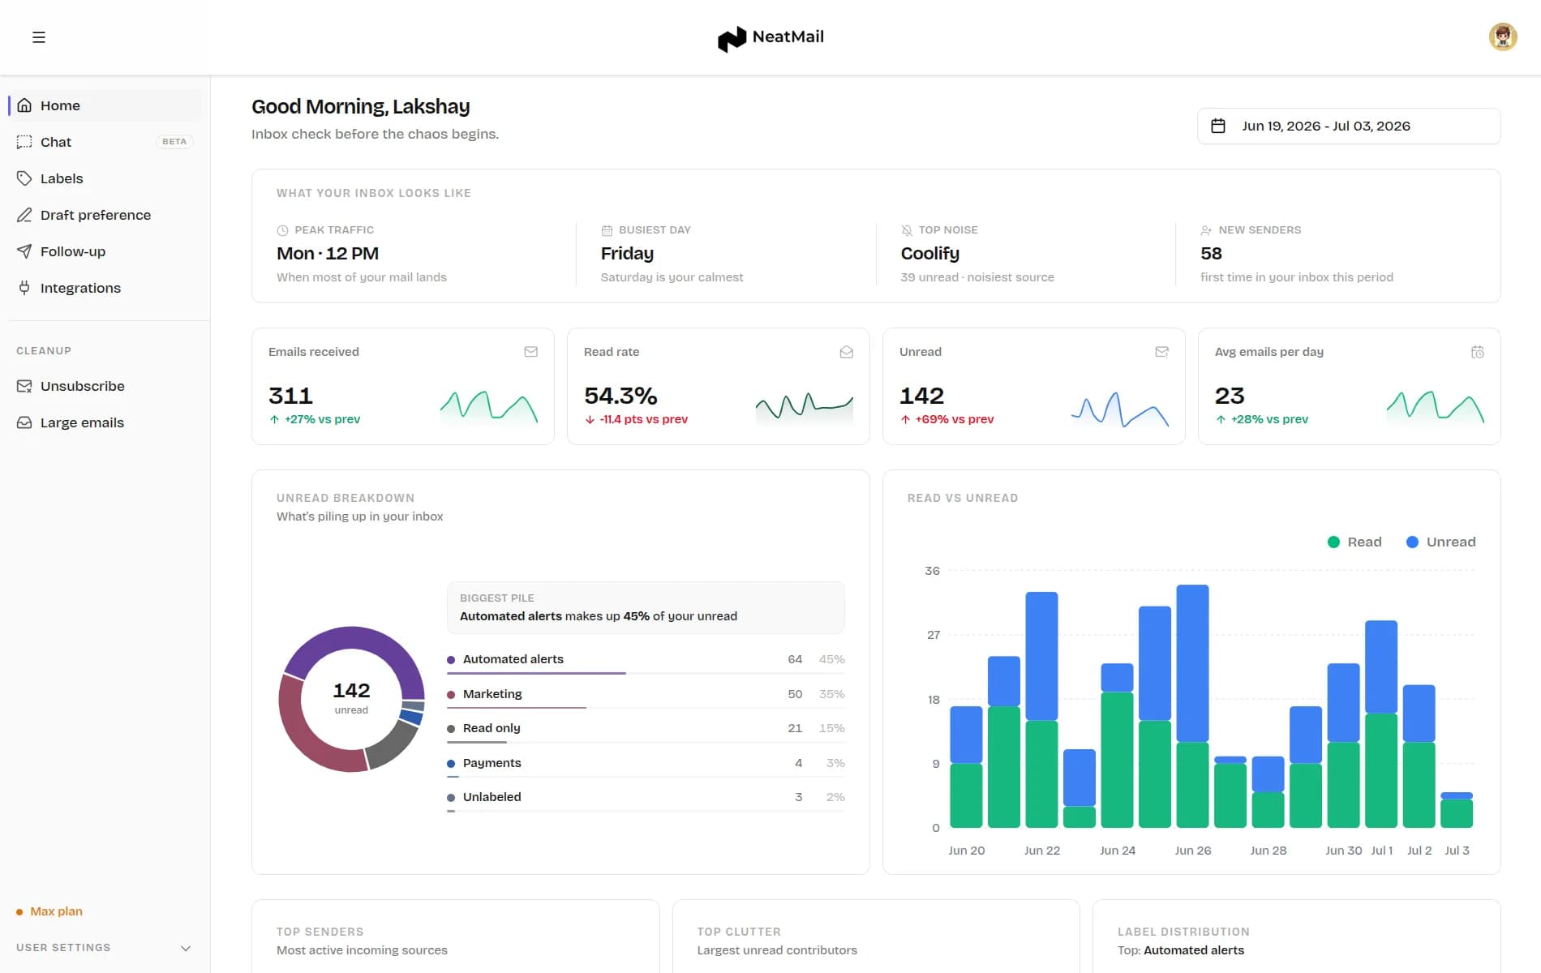Viewport: 1541px width, 973px height.
Task: Click the Top Noise muted bell icon
Action: tap(907, 230)
